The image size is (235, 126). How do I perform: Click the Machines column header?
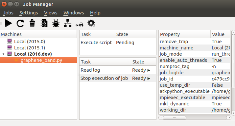[38, 34]
